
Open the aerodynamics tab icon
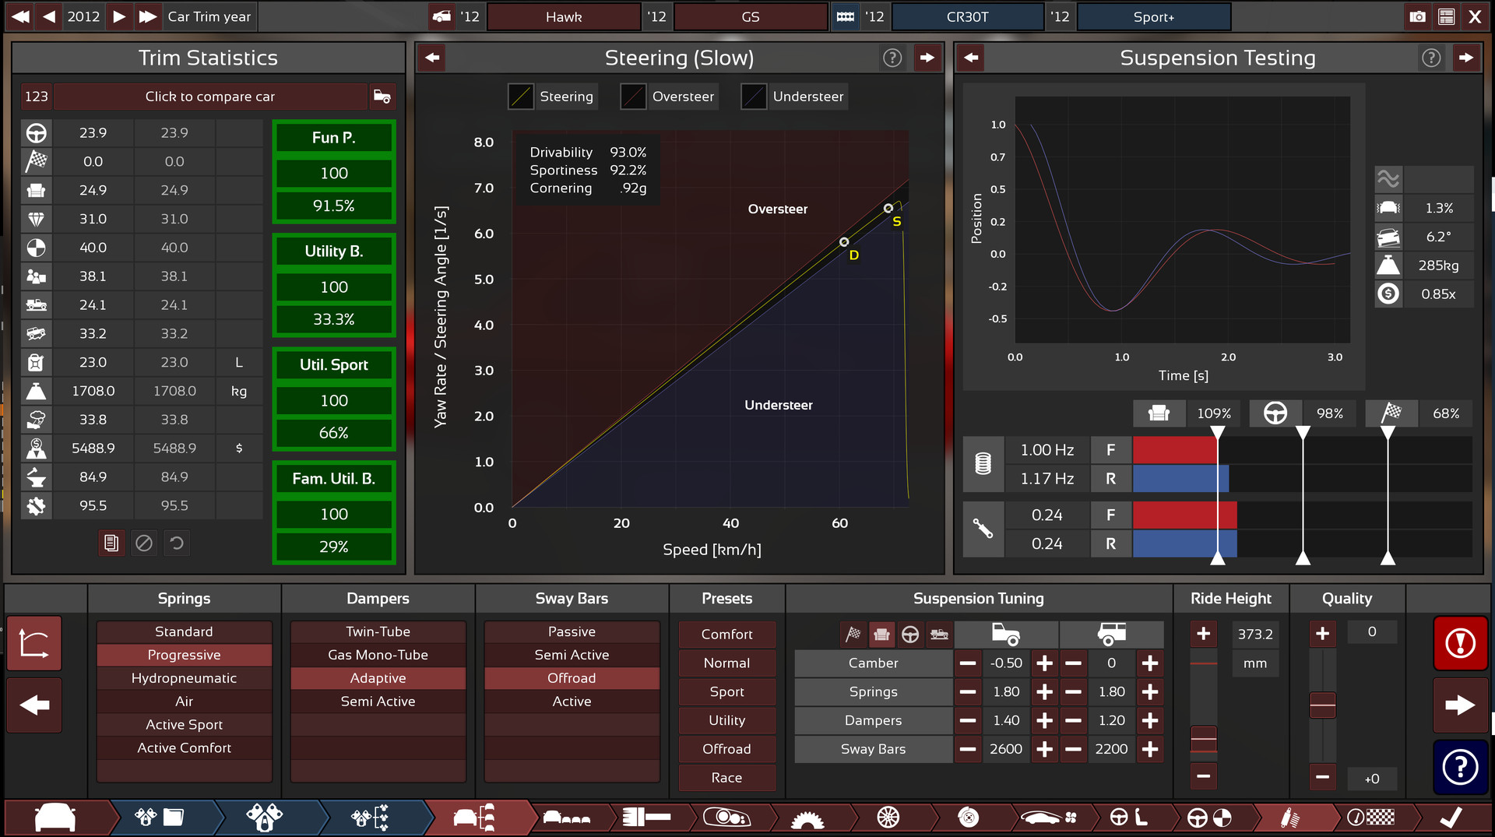pyautogui.click(x=1048, y=817)
